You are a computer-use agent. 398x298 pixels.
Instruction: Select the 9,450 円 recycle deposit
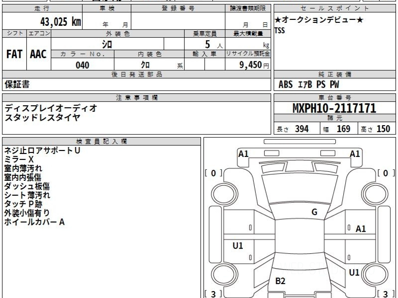tap(254, 65)
